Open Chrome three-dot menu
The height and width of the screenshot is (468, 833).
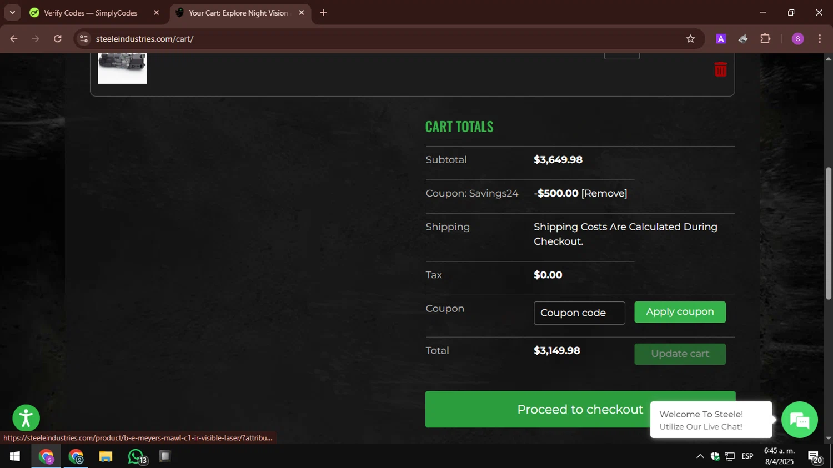coord(820,39)
